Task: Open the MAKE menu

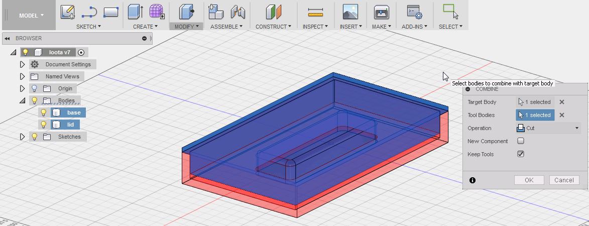Action: tap(382, 27)
